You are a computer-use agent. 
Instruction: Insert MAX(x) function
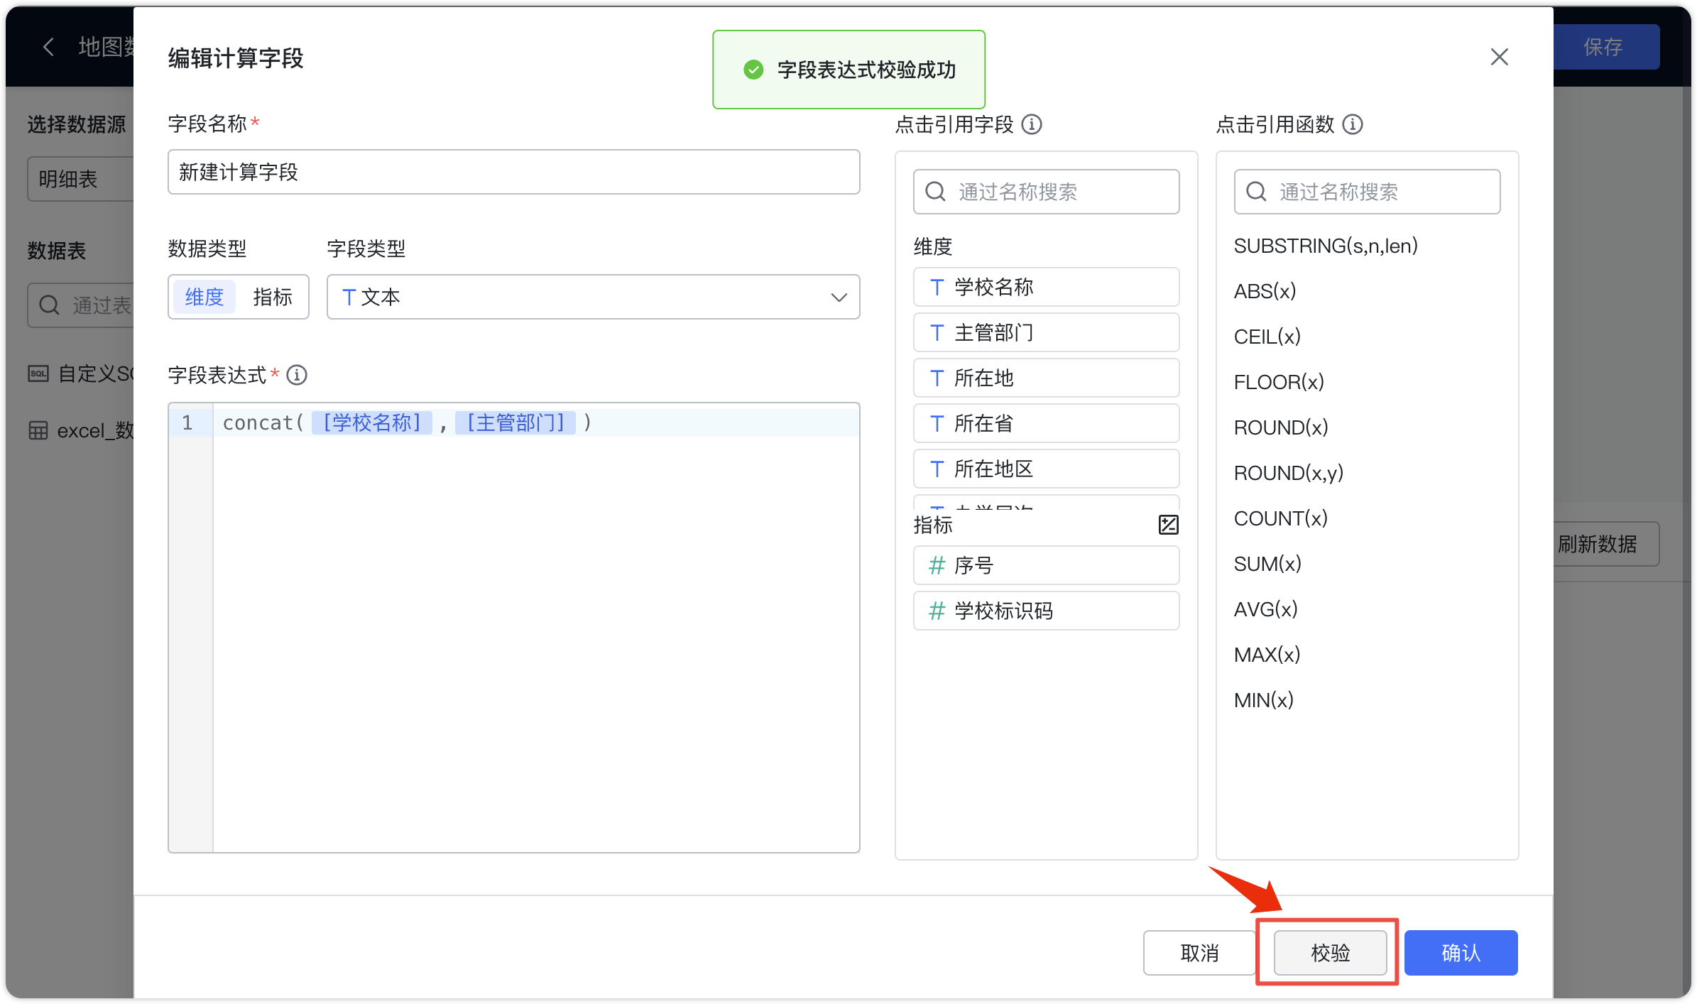tap(1267, 655)
